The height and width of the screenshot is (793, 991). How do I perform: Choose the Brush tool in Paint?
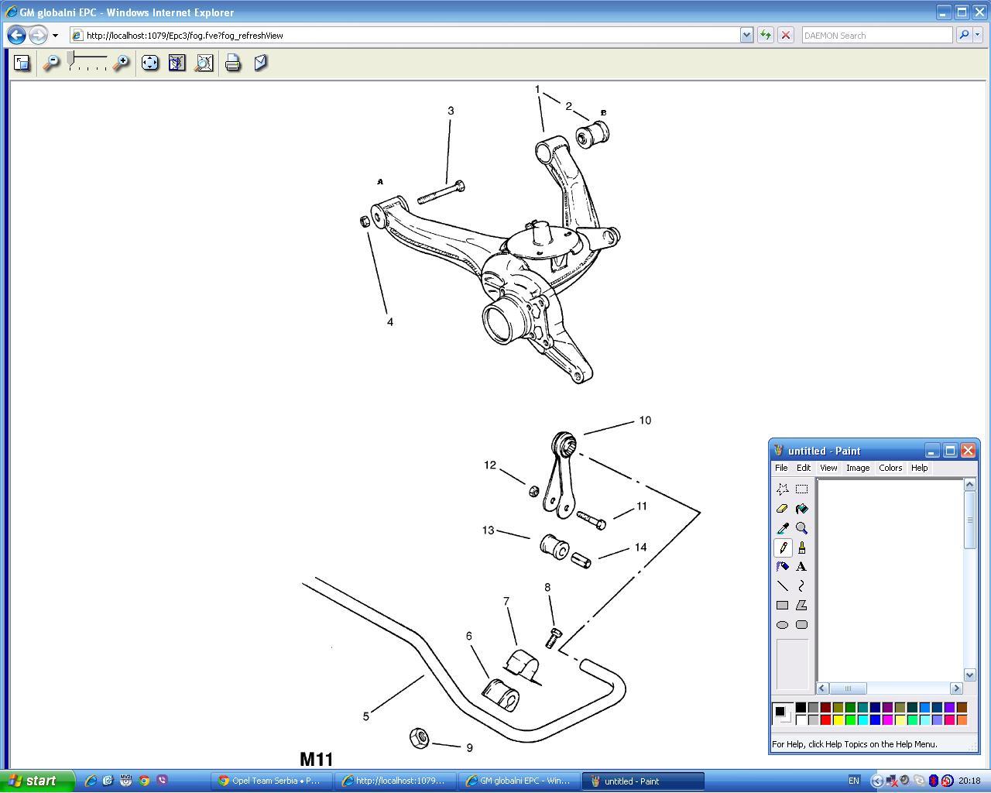click(x=801, y=548)
